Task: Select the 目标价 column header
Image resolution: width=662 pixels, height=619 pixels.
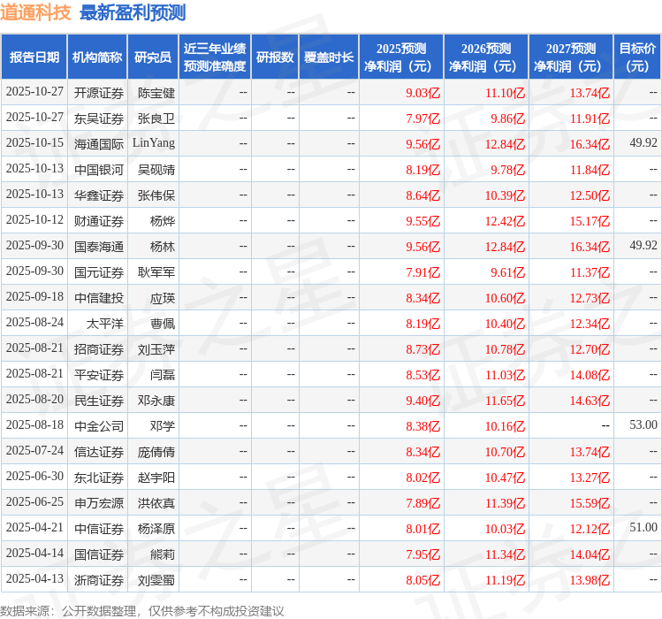Action: pyautogui.click(x=637, y=57)
